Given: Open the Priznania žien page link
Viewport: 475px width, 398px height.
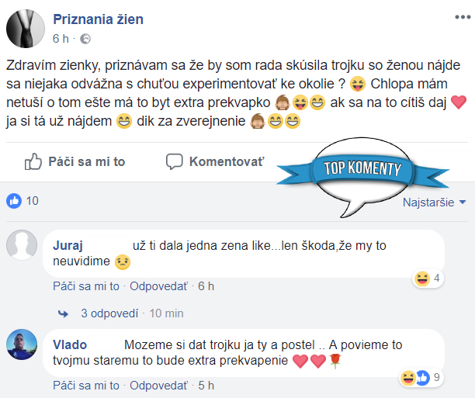Looking at the screenshot, I should click(98, 19).
